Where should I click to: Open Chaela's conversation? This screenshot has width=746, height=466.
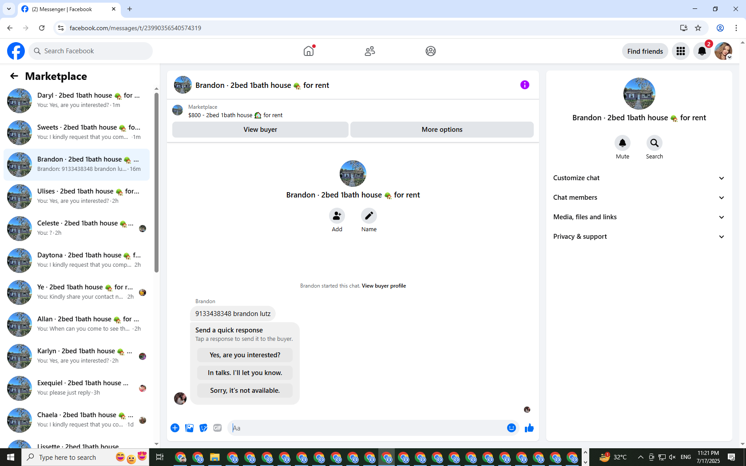[76, 420]
